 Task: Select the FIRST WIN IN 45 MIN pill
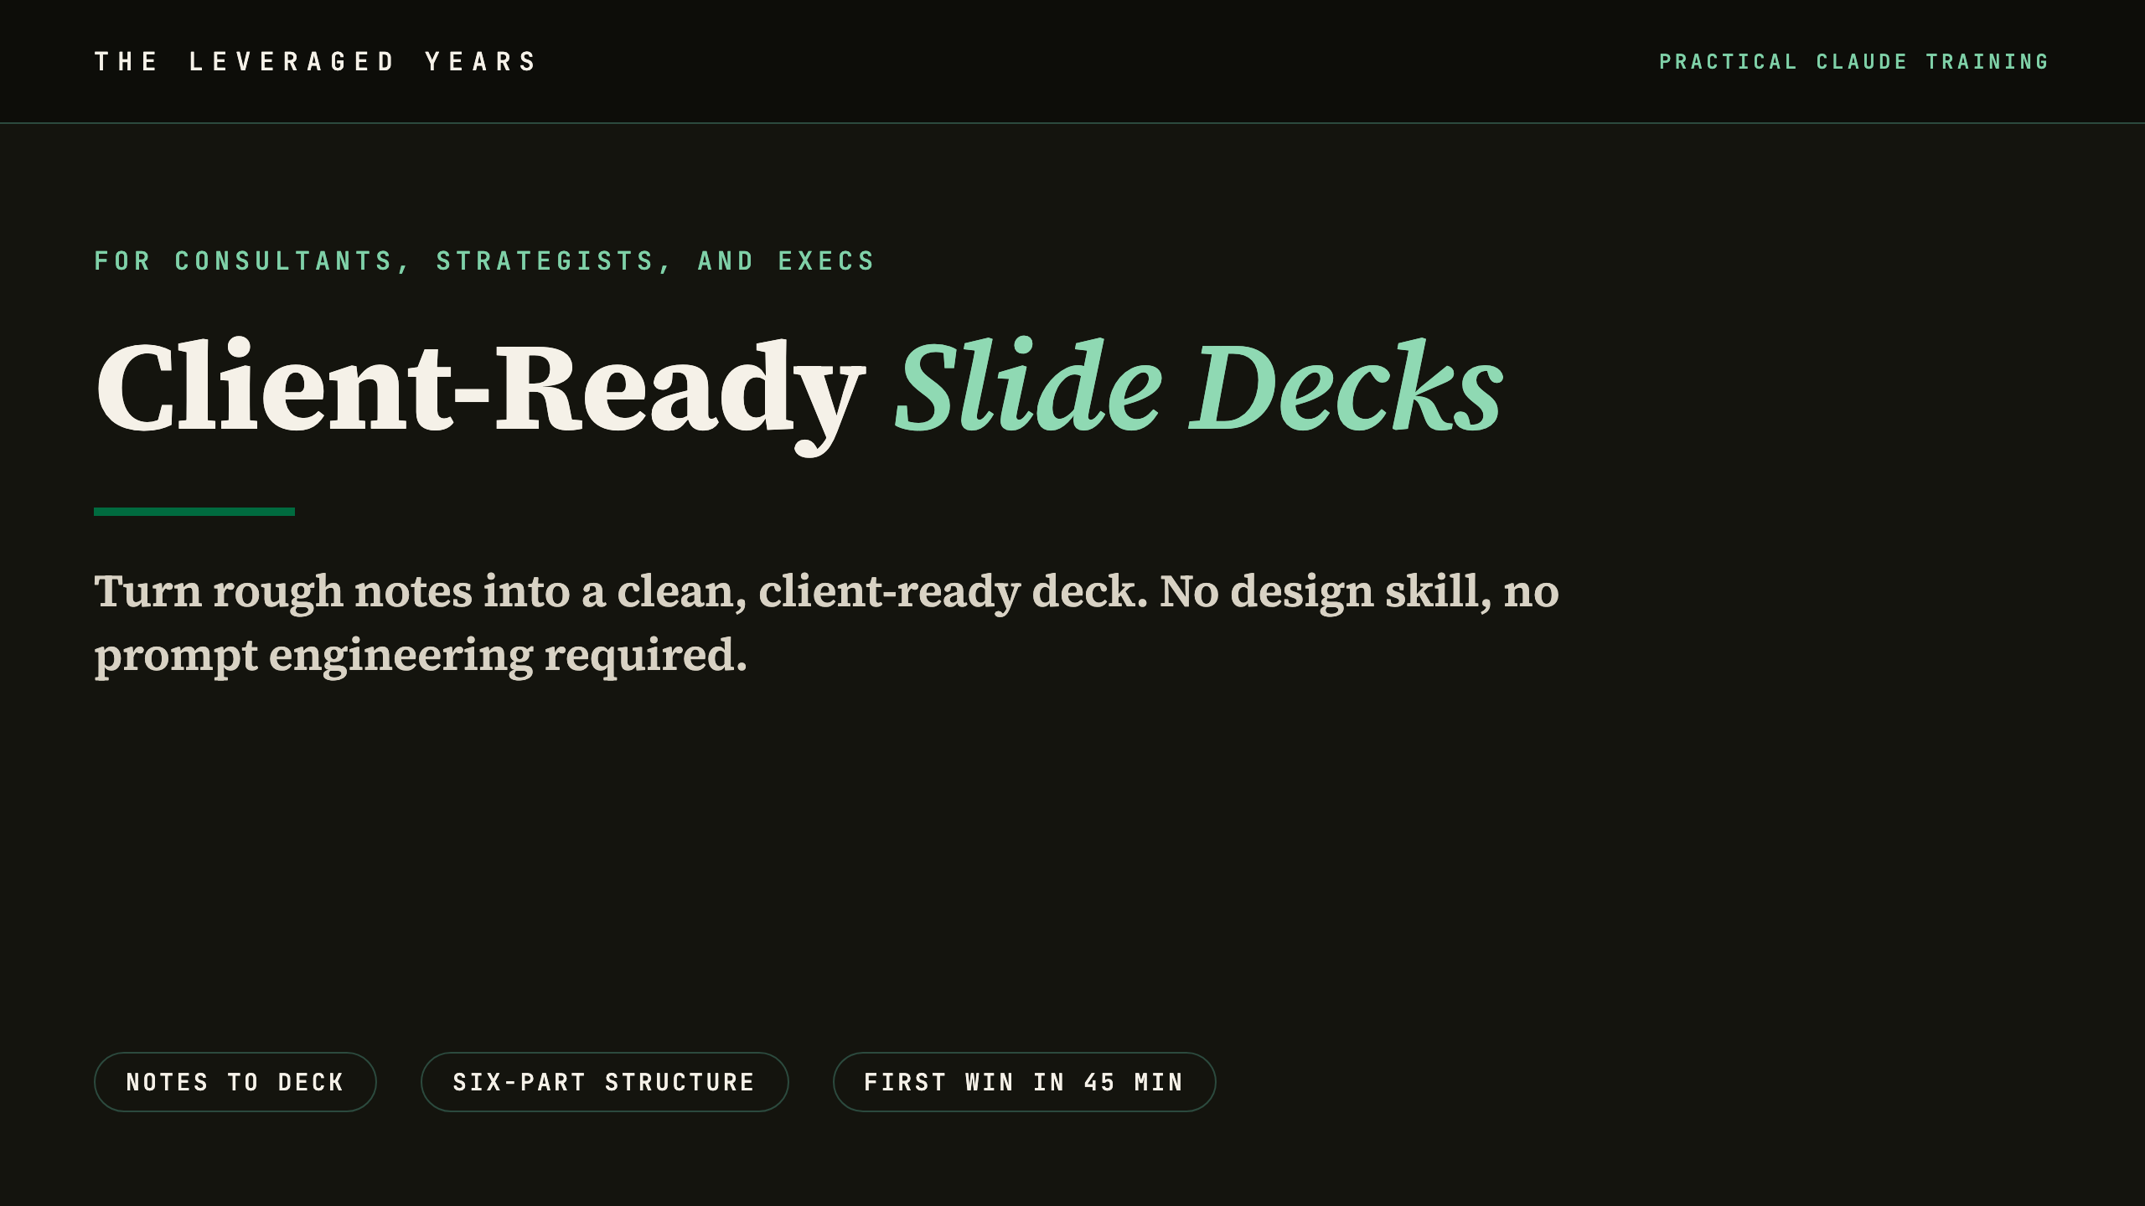point(1024,1082)
